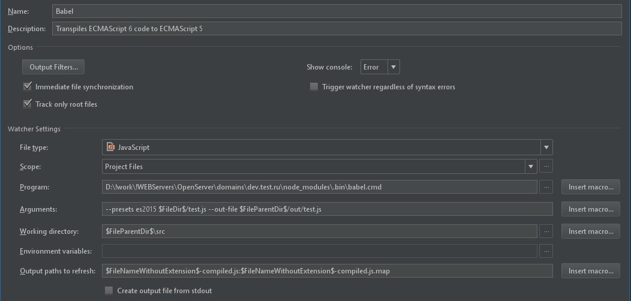Screen dimensions: 631x301
Task: Expand the File type dropdown
Action: tap(546, 147)
